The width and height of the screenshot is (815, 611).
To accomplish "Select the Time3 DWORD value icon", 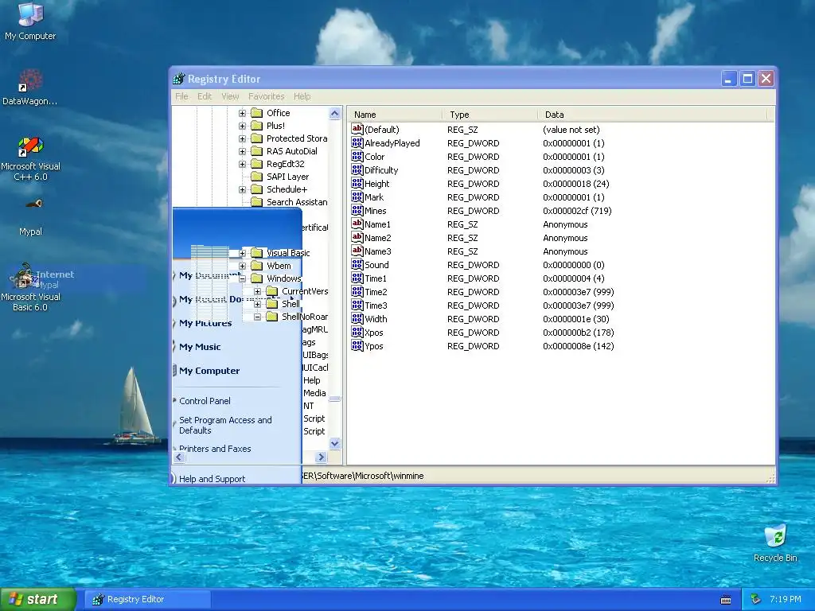I will [x=357, y=305].
